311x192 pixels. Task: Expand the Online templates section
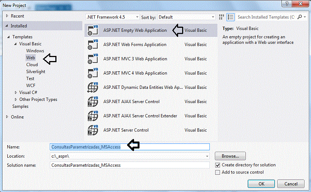pyautogui.click(x=7, y=117)
